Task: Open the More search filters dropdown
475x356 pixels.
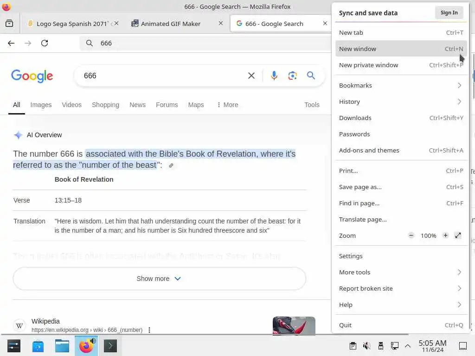Action: click(x=227, y=105)
